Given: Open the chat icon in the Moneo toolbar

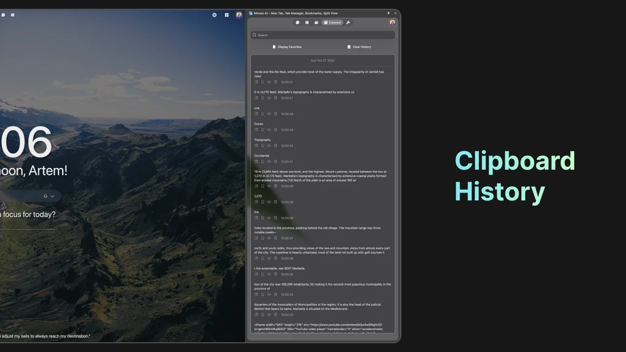Looking at the screenshot, I should pos(297,22).
